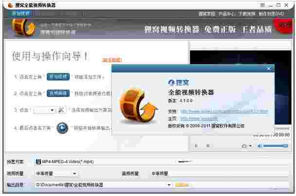The width and height of the screenshot is (296, 196).
Task: Click the snapshot camera icon under preview
Action: pyautogui.click(x=244, y=146)
